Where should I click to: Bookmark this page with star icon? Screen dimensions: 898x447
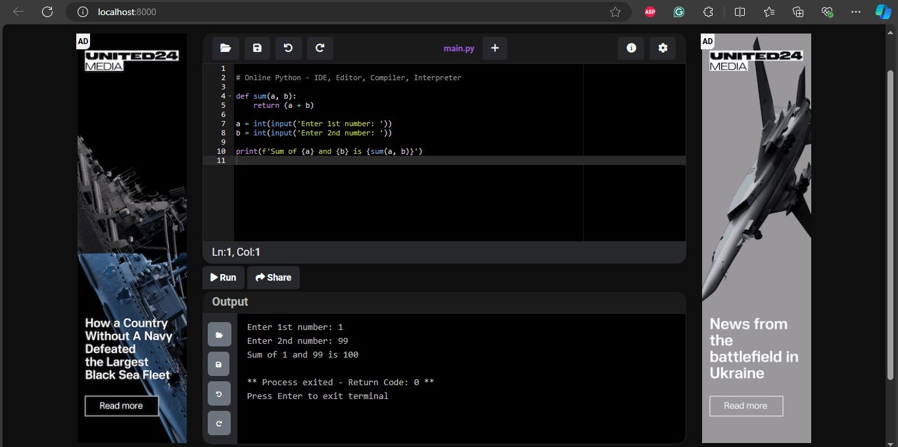pos(615,12)
